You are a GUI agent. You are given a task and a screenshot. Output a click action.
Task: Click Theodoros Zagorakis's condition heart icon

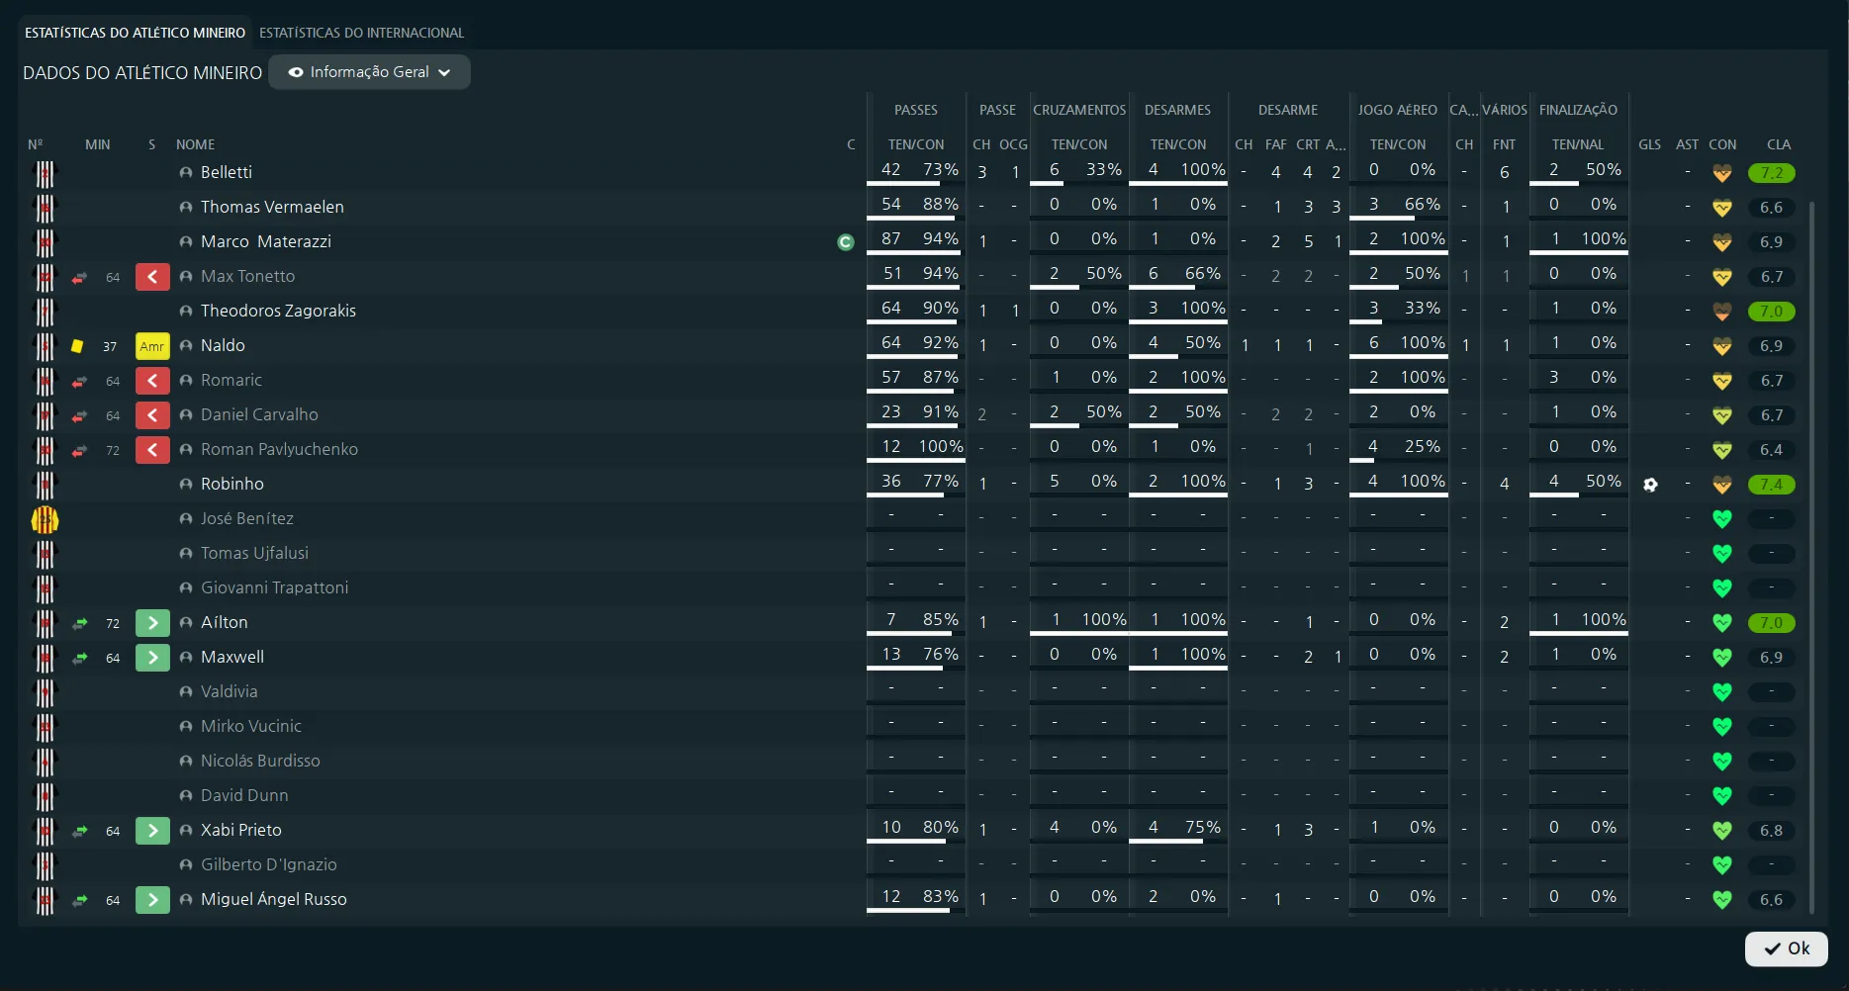(x=1722, y=312)
